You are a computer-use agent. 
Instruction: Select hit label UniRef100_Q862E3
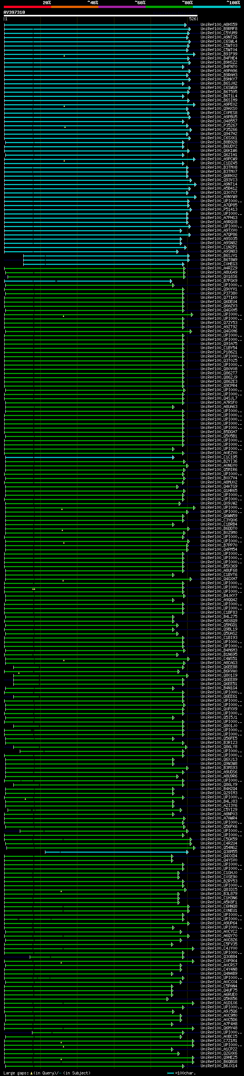point(219,381)
